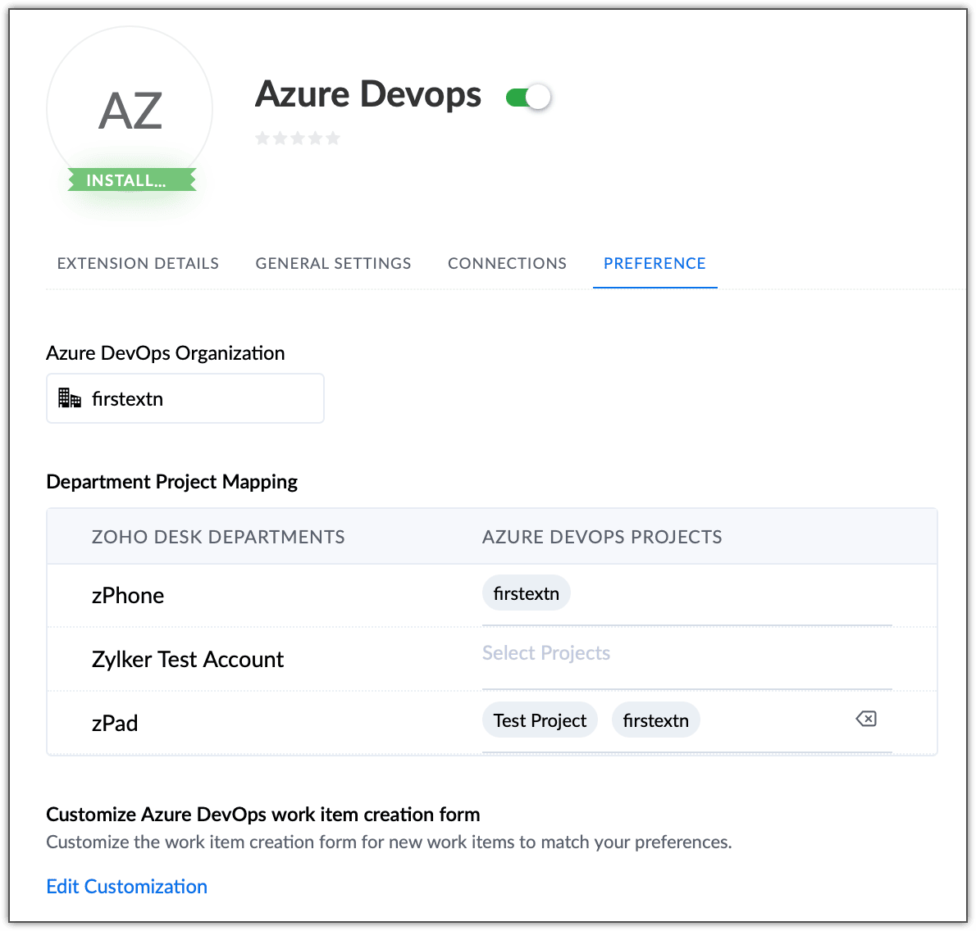
Task: Switch to the Connections tab
Action: point(508,263)
